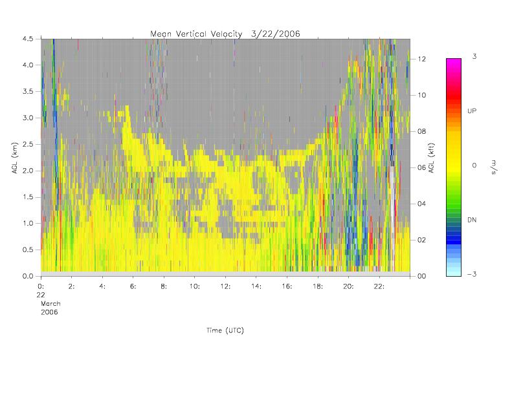This screenshot has height=395, width=512.
Task: Click the 3.5 km altitude tick label
Action: click(28, 91)
